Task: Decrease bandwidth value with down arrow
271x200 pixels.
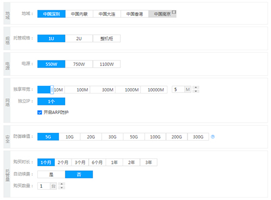Action: pos(196,91)
